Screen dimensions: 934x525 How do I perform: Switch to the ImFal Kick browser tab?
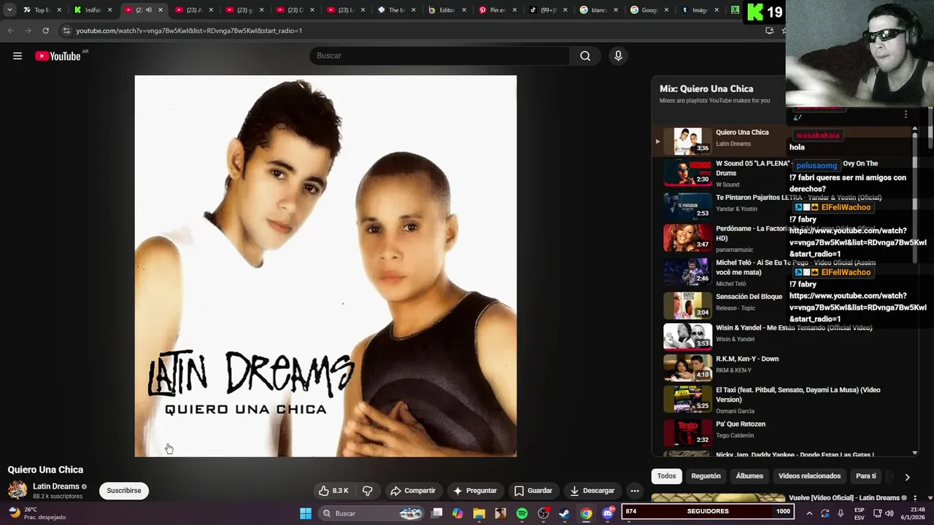tap(93, 10)
